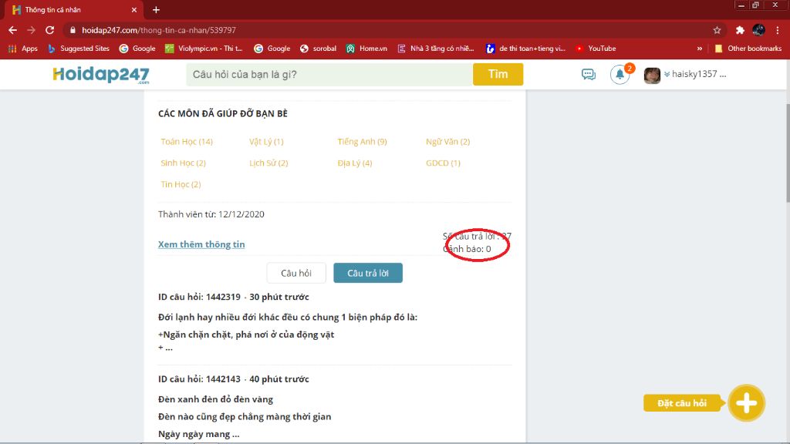Click the haisky1357 user avatar
This screenshot has width=790, height=444.
(x=652, y=75)
